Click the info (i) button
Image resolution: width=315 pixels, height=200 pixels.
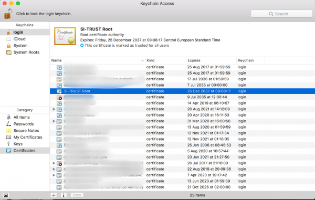coord(64,195)
